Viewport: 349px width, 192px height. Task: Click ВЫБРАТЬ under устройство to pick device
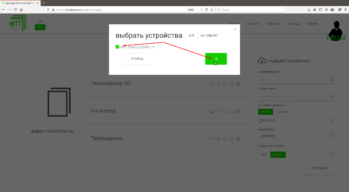[268, 136]
